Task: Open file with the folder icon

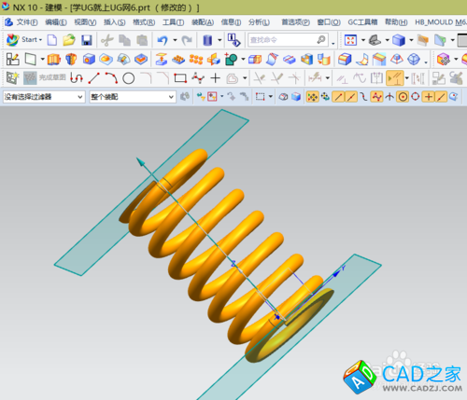Action: (x=69, y=40)
